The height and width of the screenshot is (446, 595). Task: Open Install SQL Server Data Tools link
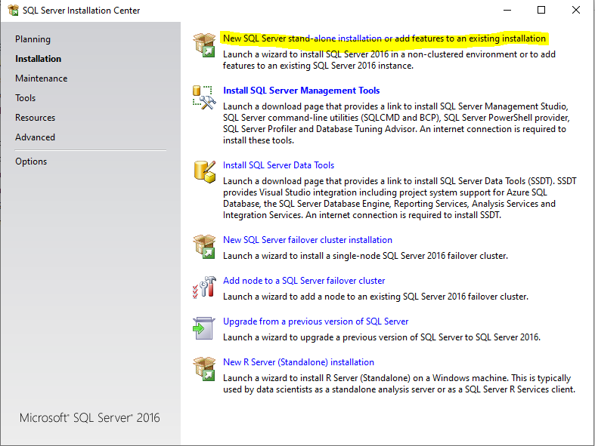(278, 165)
